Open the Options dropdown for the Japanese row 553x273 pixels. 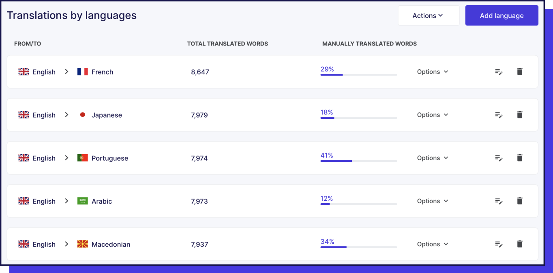click(x=432, y=115)
